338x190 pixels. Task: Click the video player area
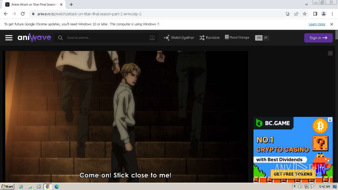pyautogui.click(x=126, y=117)
